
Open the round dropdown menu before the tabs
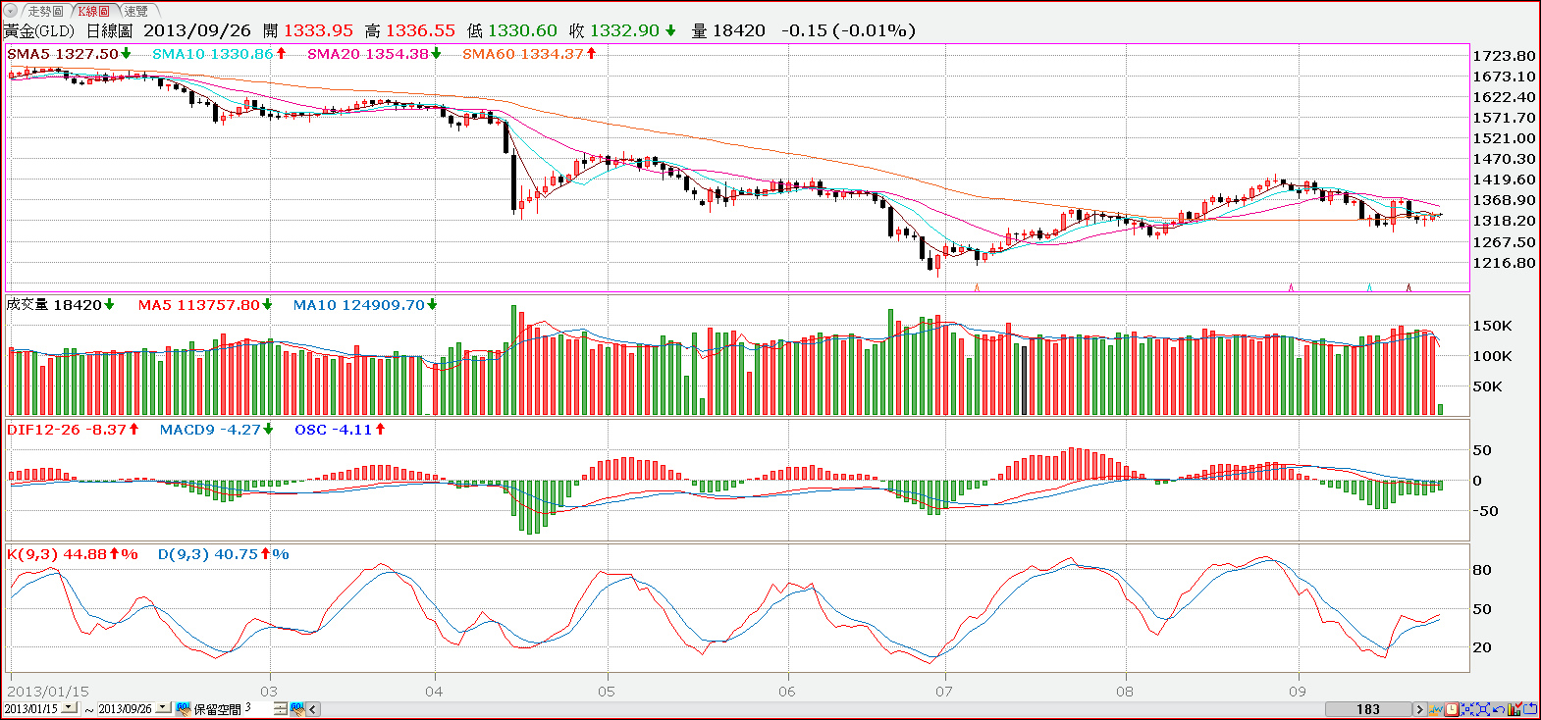(12, 11)
